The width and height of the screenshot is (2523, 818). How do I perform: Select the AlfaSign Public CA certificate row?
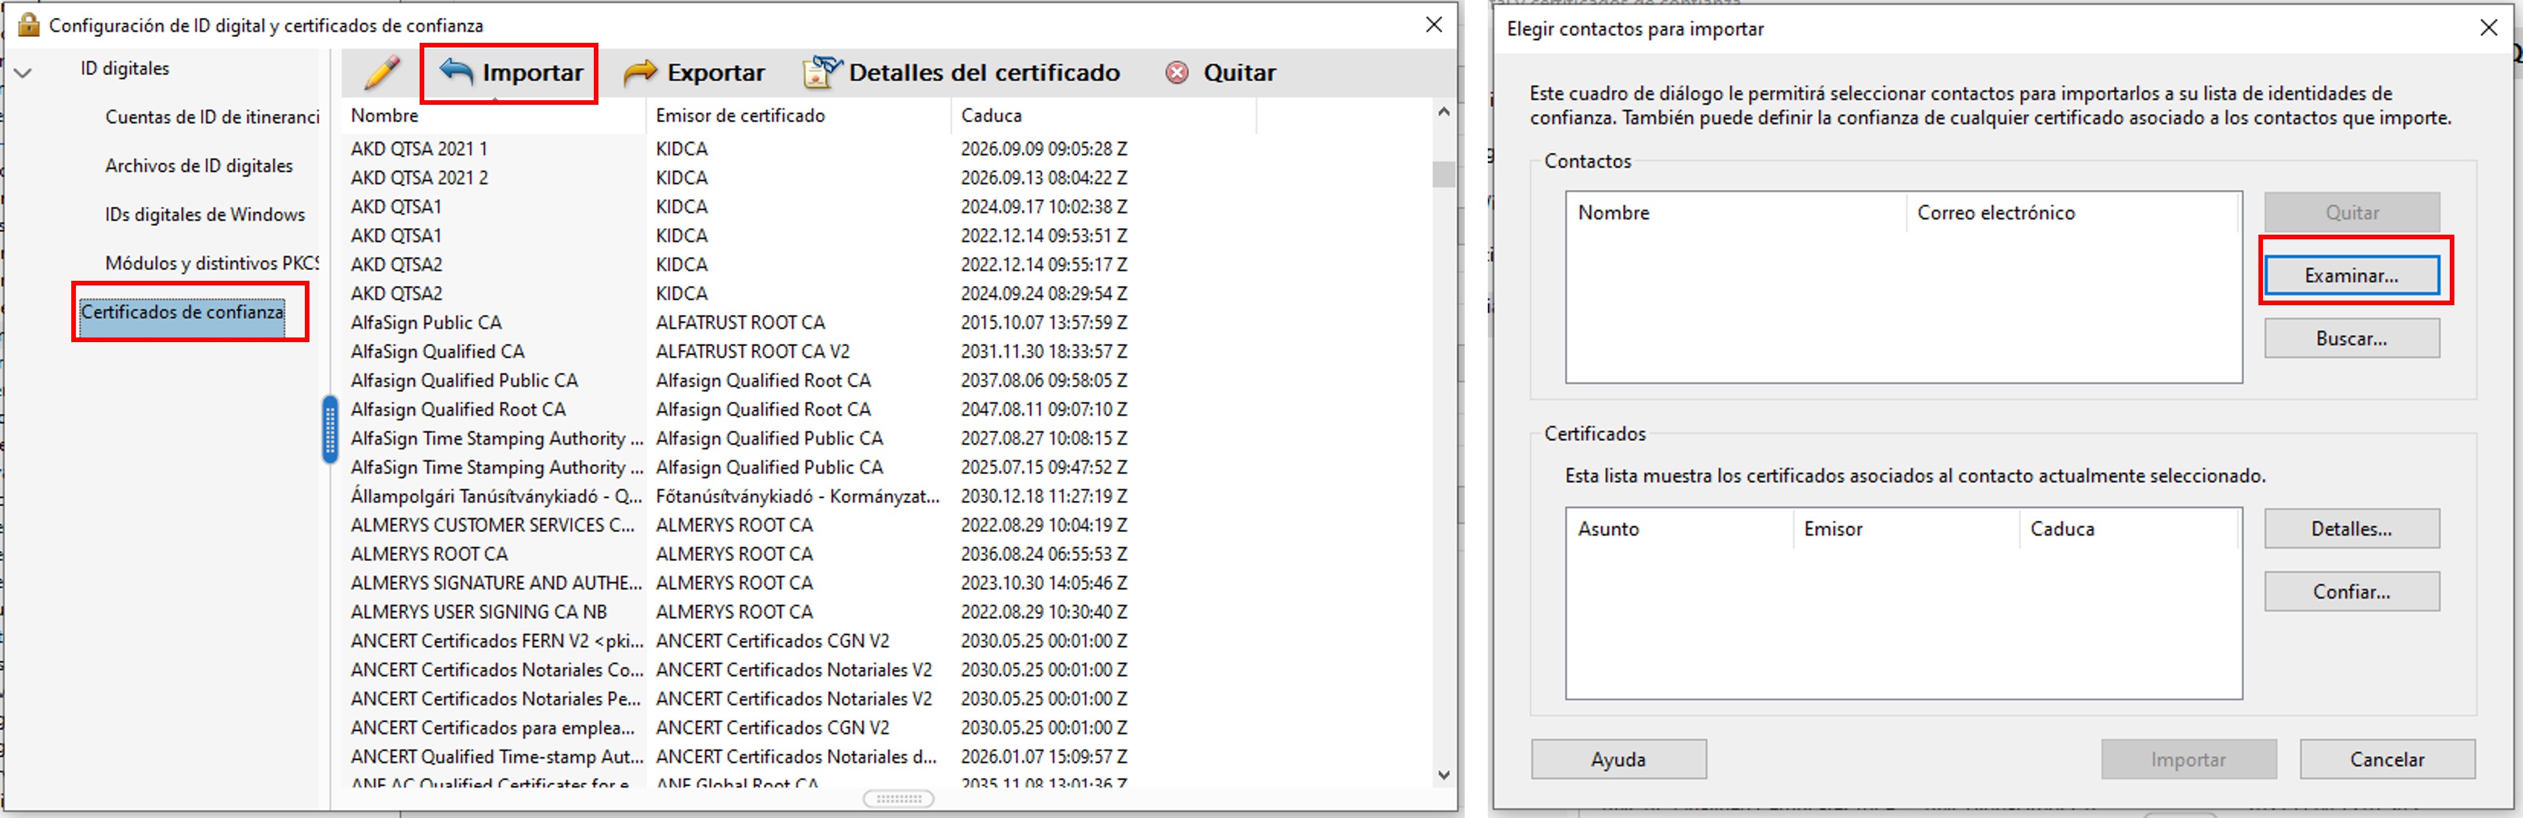click(426, 322)
